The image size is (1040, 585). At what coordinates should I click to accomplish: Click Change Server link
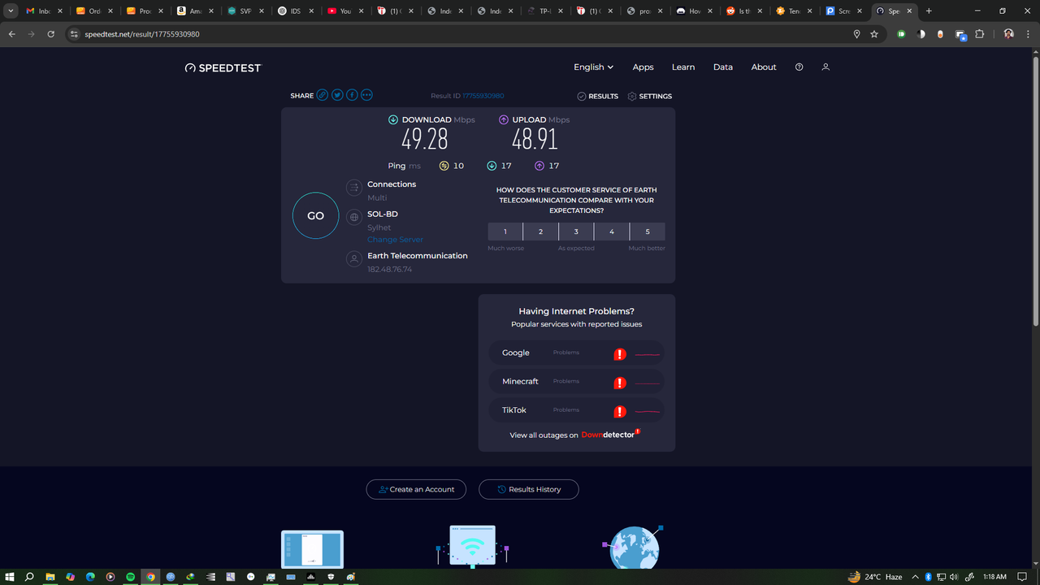395,240
